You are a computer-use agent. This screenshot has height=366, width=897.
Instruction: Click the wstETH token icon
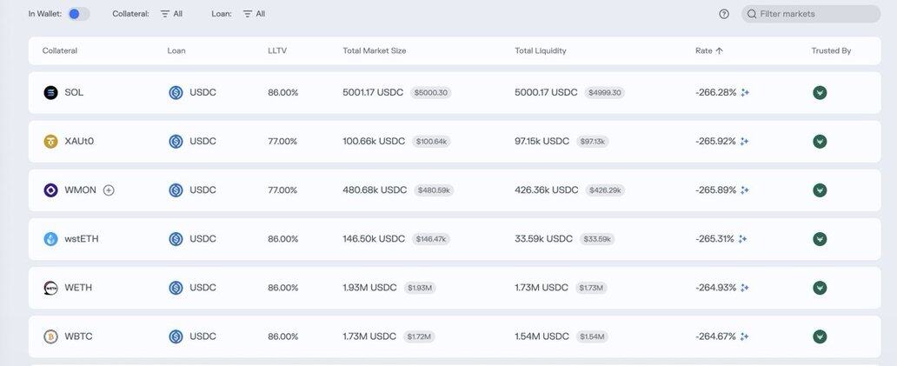(50, 239)
